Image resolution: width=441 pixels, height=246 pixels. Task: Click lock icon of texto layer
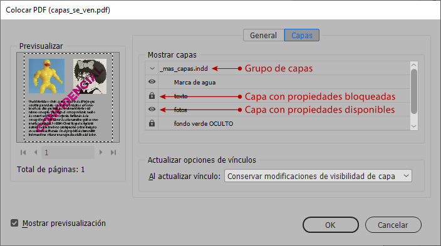coord(152,96)
